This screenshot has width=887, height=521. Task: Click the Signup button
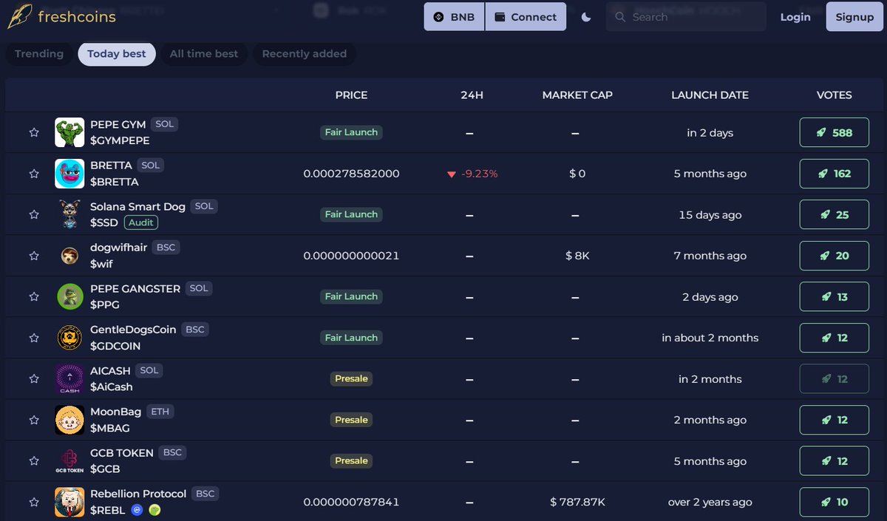pyautogui.click(x=854, y=17)
